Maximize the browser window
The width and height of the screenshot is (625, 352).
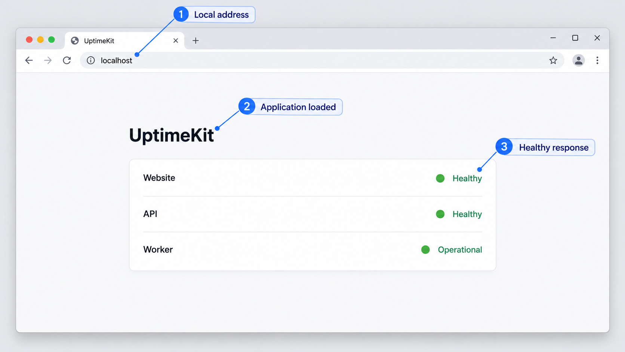click(575, 38)
